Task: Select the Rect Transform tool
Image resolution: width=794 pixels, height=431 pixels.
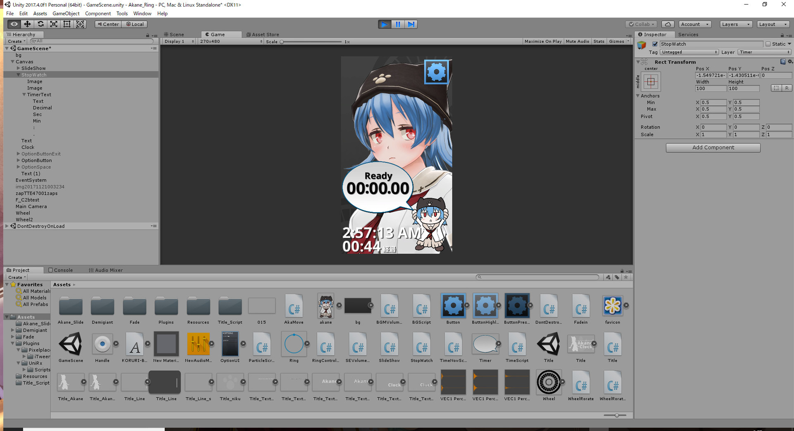Action: click(x=67, y=24)
